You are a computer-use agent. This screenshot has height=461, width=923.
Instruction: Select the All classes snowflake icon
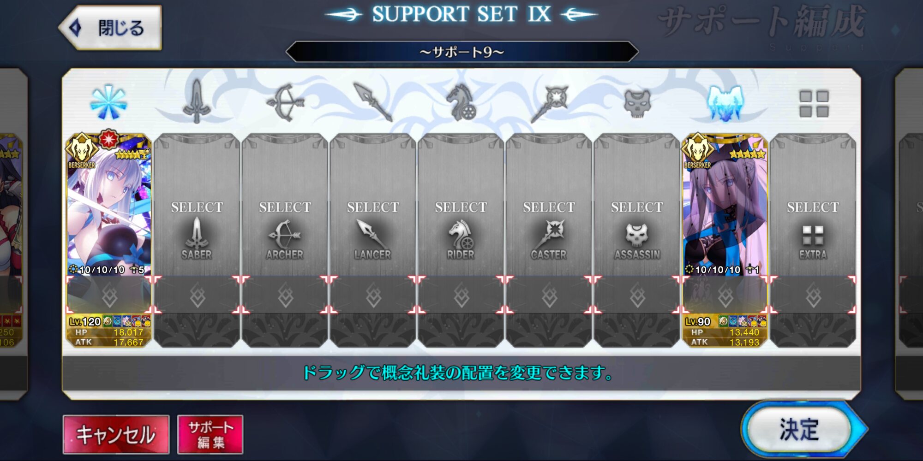coord(108,102)
